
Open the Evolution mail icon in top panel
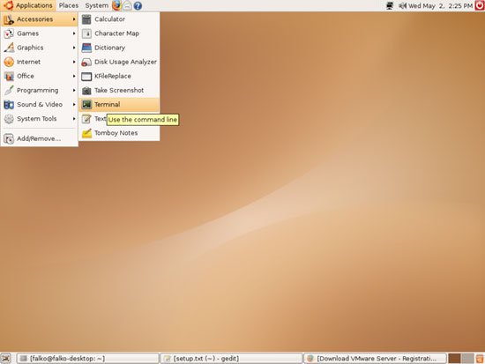(127, 5)
